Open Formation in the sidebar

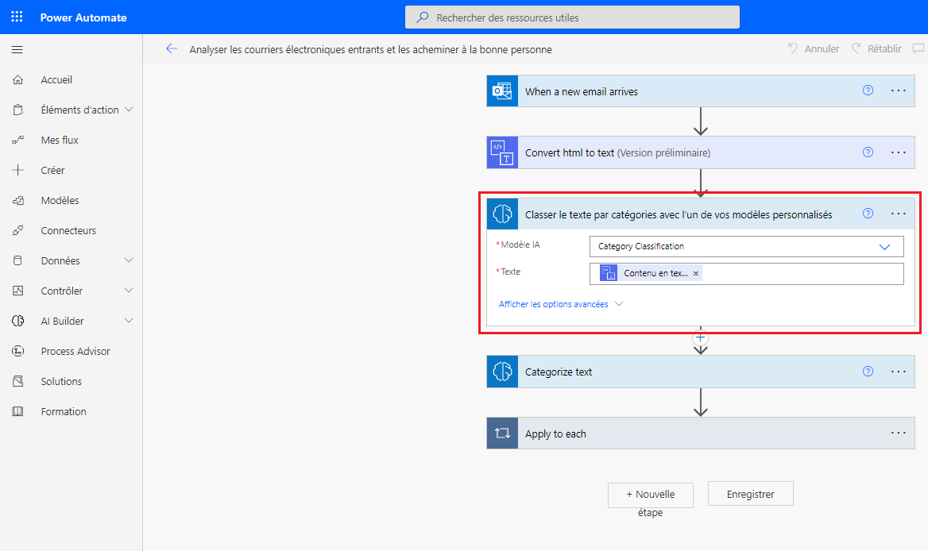(x=64, y=411)
